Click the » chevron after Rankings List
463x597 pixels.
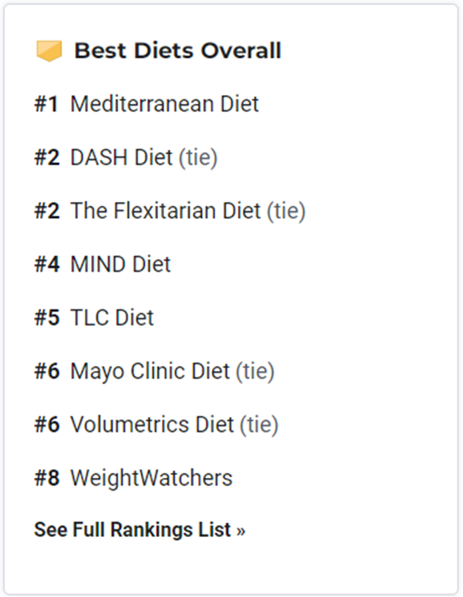[240, 531]
